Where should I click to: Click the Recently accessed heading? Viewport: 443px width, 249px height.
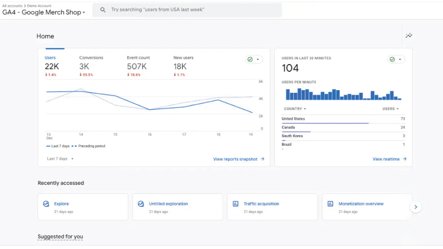point(61,183)
